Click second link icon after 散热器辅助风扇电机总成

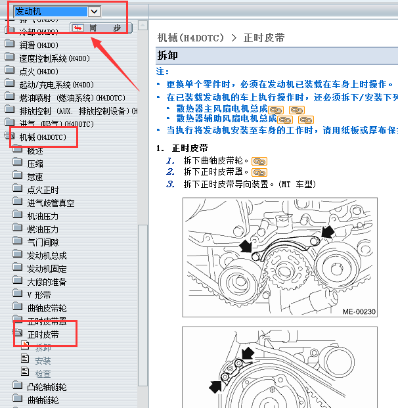(x=306, y=120)
